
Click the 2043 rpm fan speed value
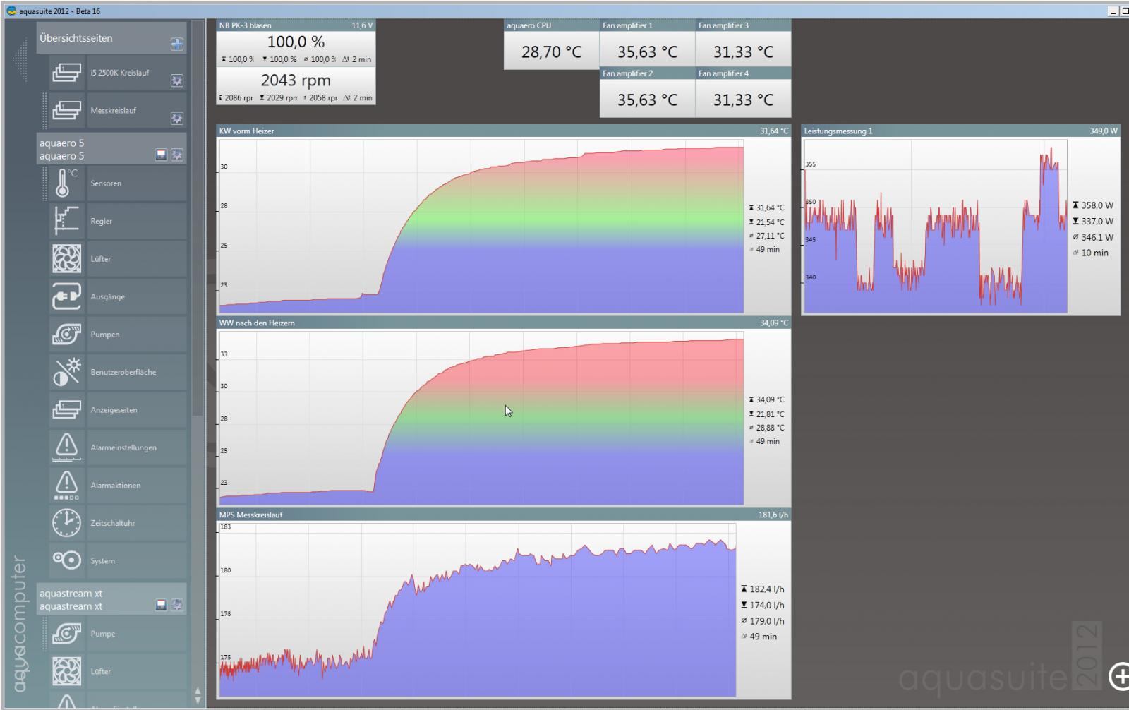296,80
